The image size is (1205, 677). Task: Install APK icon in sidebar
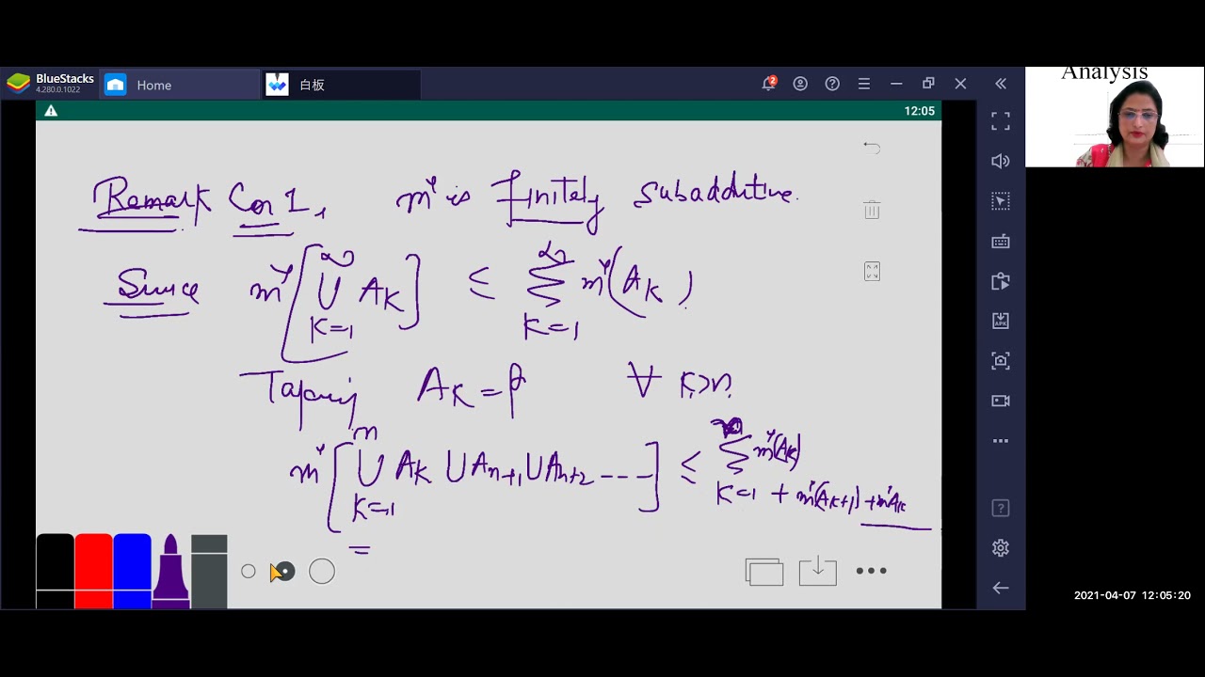(x=1001, y=321)
